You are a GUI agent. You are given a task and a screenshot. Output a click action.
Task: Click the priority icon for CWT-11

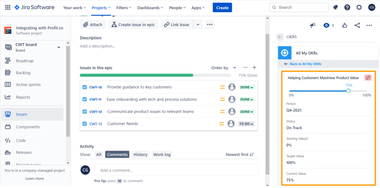[x=223, y=99]
